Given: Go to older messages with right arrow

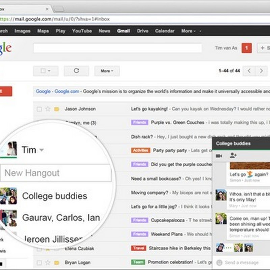Looking at the screenshot, I should pos(261,71).
